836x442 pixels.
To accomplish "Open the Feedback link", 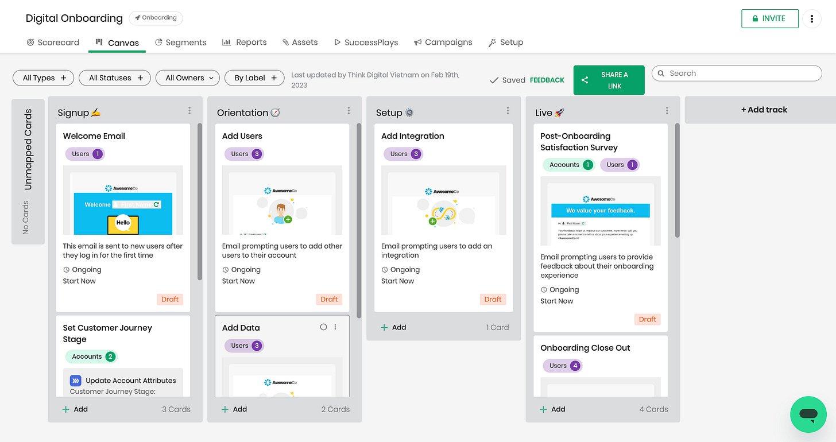I will [x=547, y=80].
